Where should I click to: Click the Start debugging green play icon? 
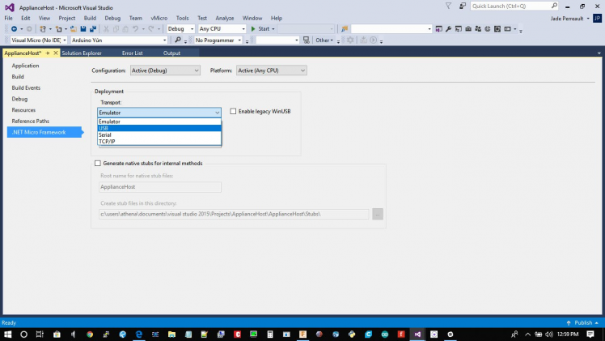pos(254,29)
